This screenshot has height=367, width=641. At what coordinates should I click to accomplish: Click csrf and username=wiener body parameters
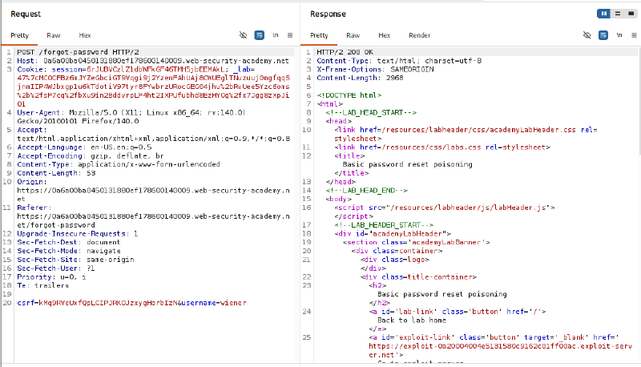pos(131,303)
